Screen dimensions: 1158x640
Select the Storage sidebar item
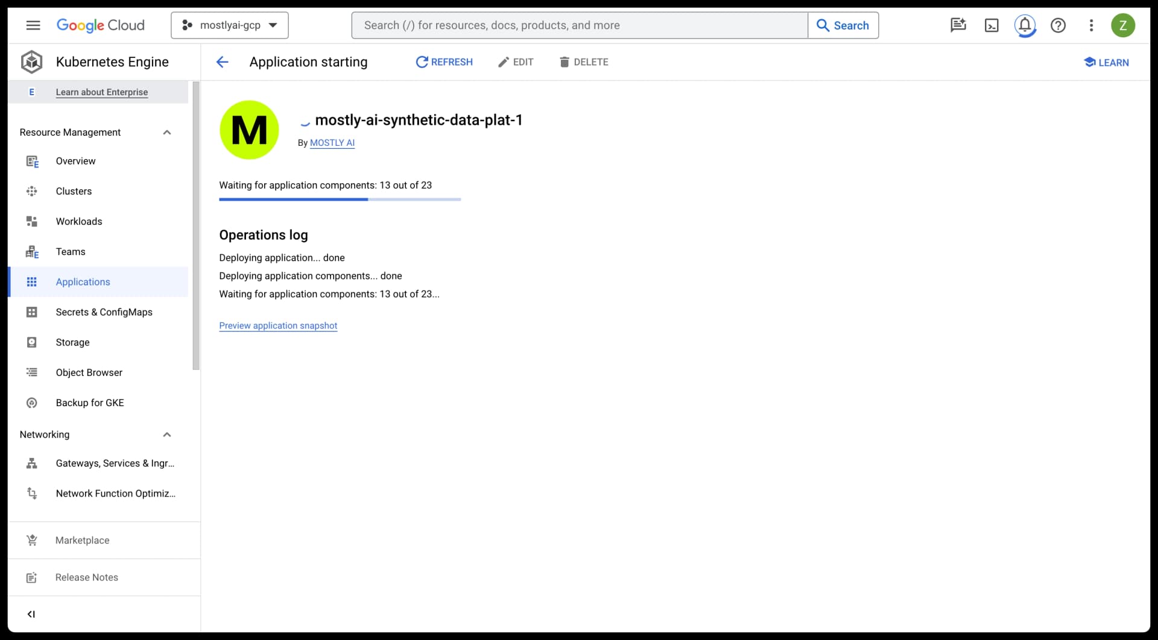pos(71,342)
